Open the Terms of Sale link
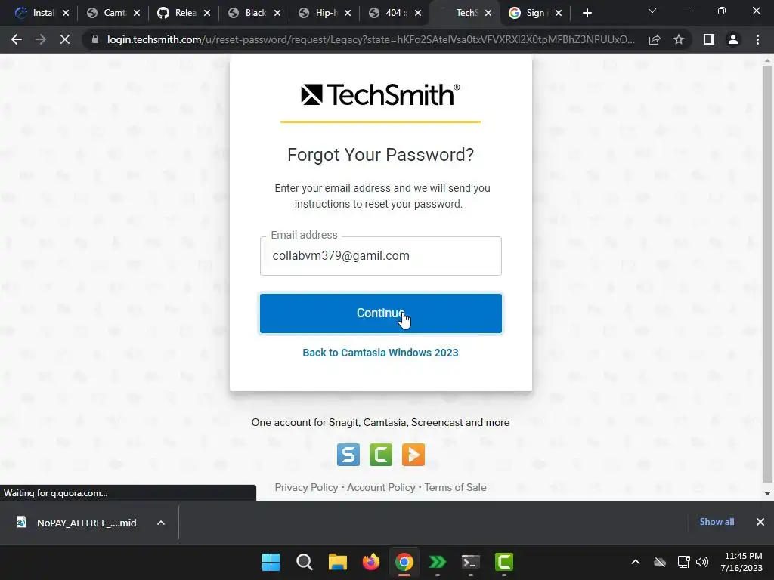 (x=455, y=487)
